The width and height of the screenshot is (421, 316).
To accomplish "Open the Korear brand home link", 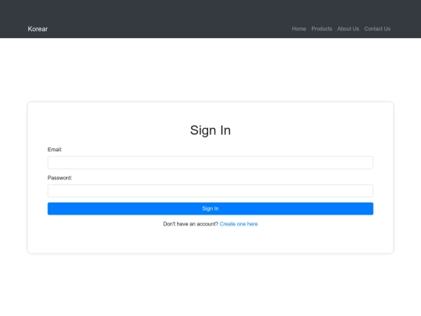I will [x=37, y=29].
